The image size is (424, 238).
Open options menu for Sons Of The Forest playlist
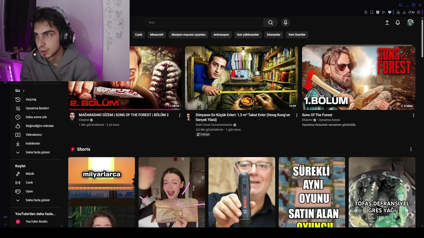tap(413, 115)
